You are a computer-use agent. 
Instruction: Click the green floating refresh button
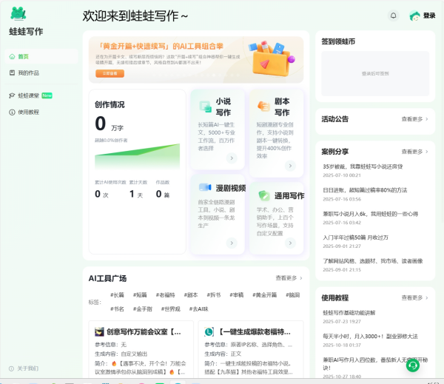[413, 364]
